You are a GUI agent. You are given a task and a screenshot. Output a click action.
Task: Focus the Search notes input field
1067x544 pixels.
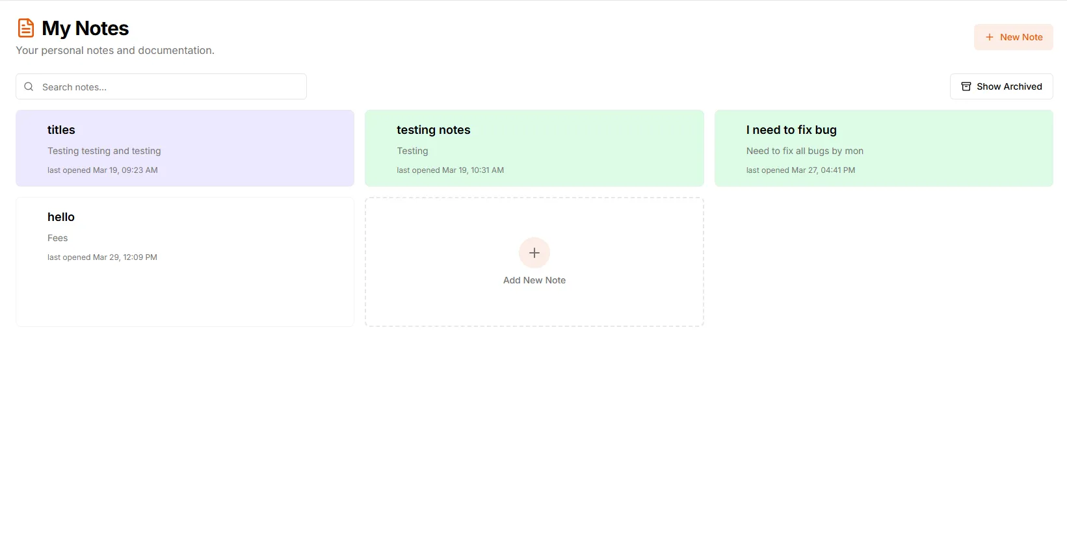point(161,86)
